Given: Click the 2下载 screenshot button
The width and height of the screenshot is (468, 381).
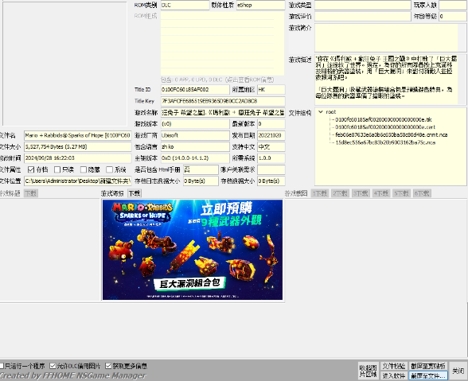Looking at the screenshot, I should 341,193.
